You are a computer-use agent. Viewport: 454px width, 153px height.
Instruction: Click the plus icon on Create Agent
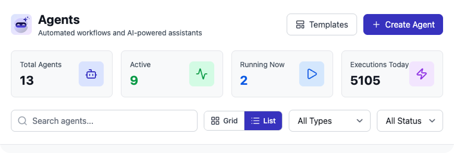tap(376, 25)
